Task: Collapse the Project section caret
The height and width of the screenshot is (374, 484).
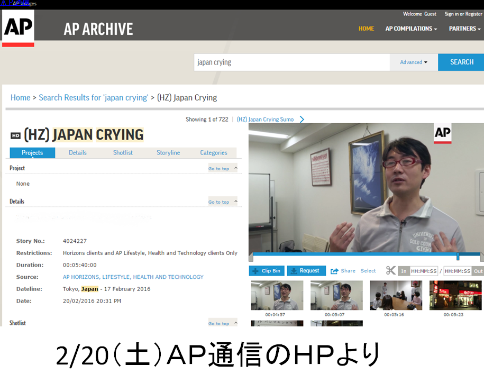Action: point(235,168)
